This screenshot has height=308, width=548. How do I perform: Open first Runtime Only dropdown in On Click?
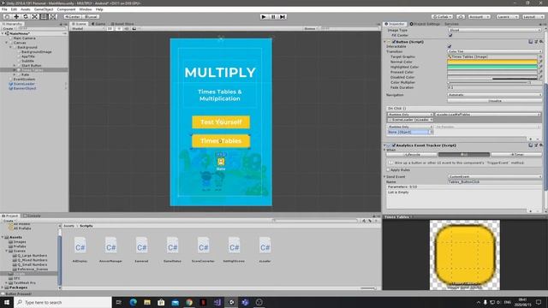[x=410, y=115]
